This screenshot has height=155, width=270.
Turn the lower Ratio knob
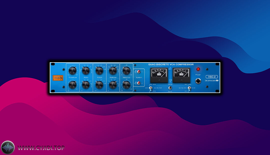coord(86,85)
